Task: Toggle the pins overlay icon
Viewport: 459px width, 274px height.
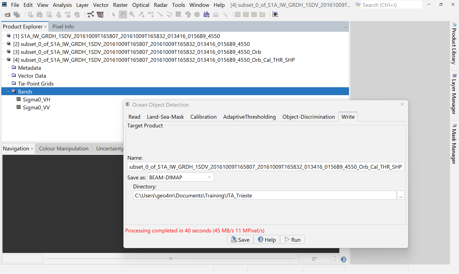Action: 58,15
